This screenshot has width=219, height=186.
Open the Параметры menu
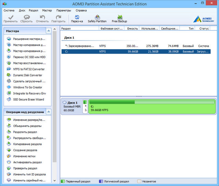tap(64, 11)
